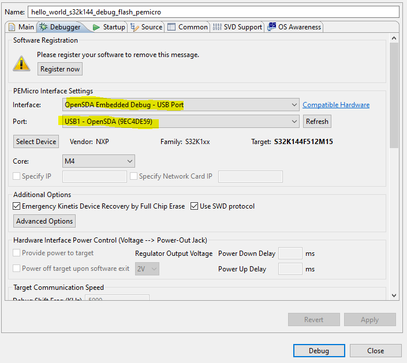Open the Core M4 dropdown
This screenshot has width=407, height=363.
point(99,161)
